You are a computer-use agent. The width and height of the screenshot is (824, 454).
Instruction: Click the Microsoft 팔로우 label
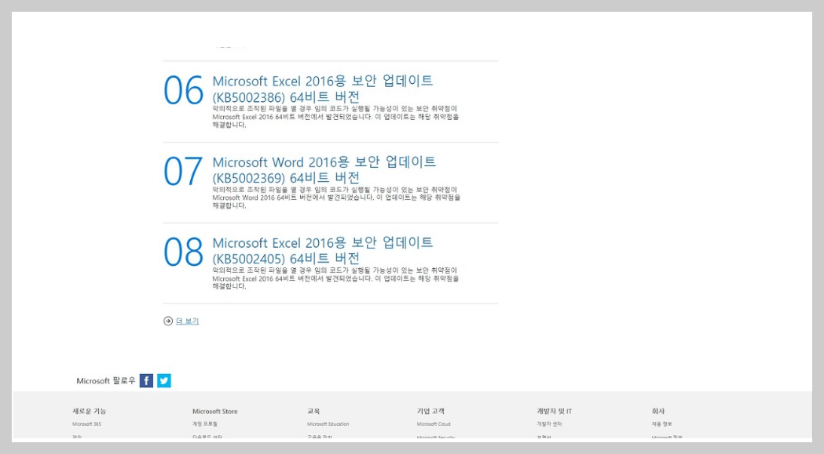tap(105, 381)
